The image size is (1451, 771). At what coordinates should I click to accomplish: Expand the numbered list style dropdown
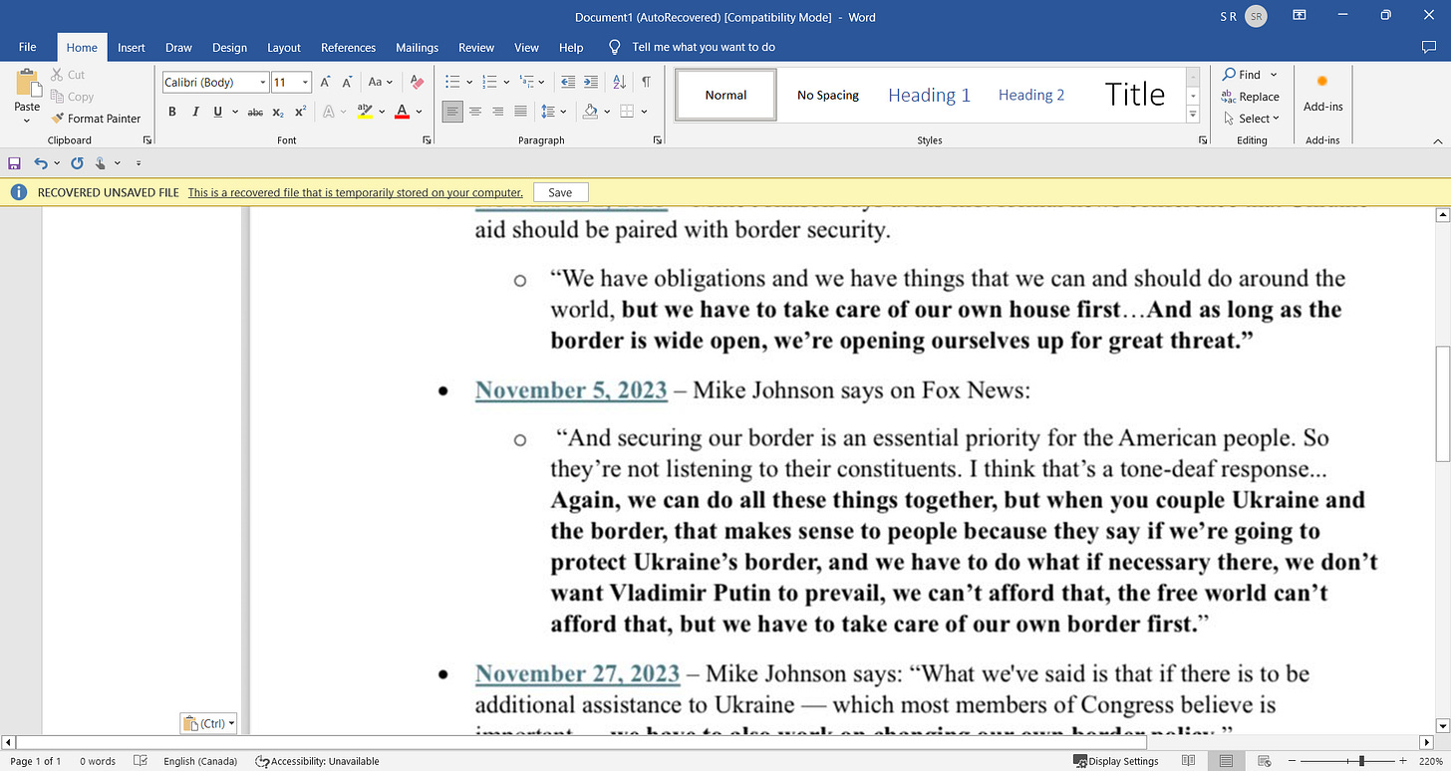tap(506, 83)
